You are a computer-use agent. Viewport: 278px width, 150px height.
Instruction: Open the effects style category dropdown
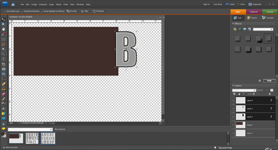click(263, 29)
